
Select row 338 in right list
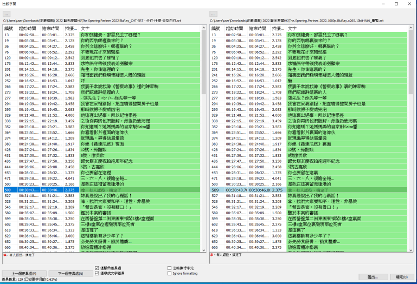(x=309, y=121)
